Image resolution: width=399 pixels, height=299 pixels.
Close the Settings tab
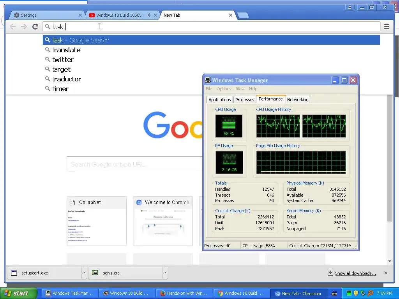coord(80,15)
